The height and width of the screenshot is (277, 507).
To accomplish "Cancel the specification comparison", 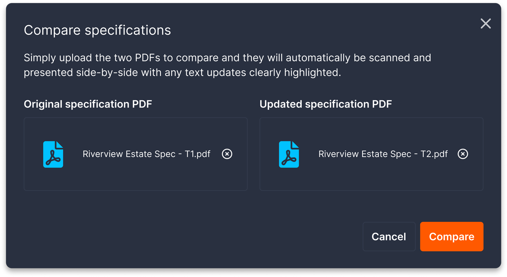I will click(x=389, y=237).
